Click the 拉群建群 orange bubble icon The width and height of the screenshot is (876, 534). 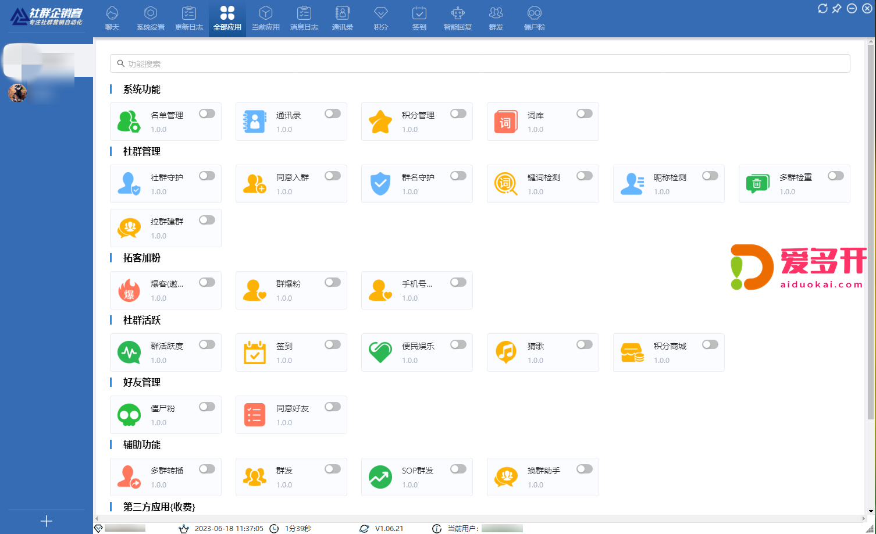coord(129,228)
